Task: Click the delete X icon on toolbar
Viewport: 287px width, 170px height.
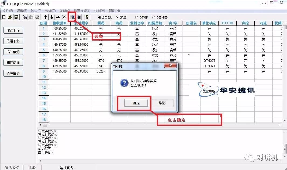Action: pos(64,17)
